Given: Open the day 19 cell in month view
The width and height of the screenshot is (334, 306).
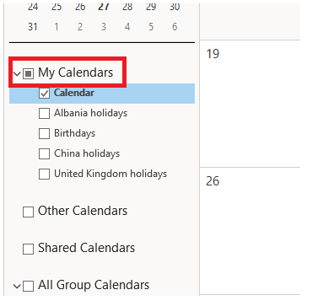Looking at the screenshot, I should (x=250, y=104).
